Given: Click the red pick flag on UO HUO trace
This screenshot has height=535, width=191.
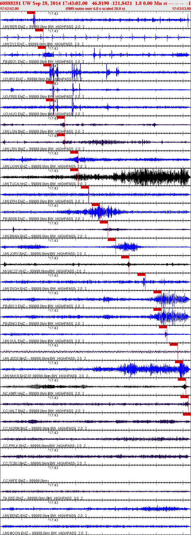Looking at the screenshot, I should [x=50, y=100].
